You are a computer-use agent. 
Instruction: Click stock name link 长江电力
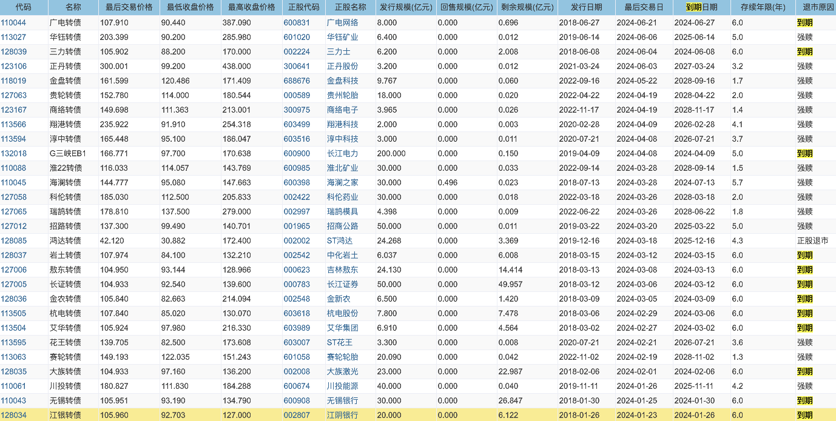click(343, 153)
